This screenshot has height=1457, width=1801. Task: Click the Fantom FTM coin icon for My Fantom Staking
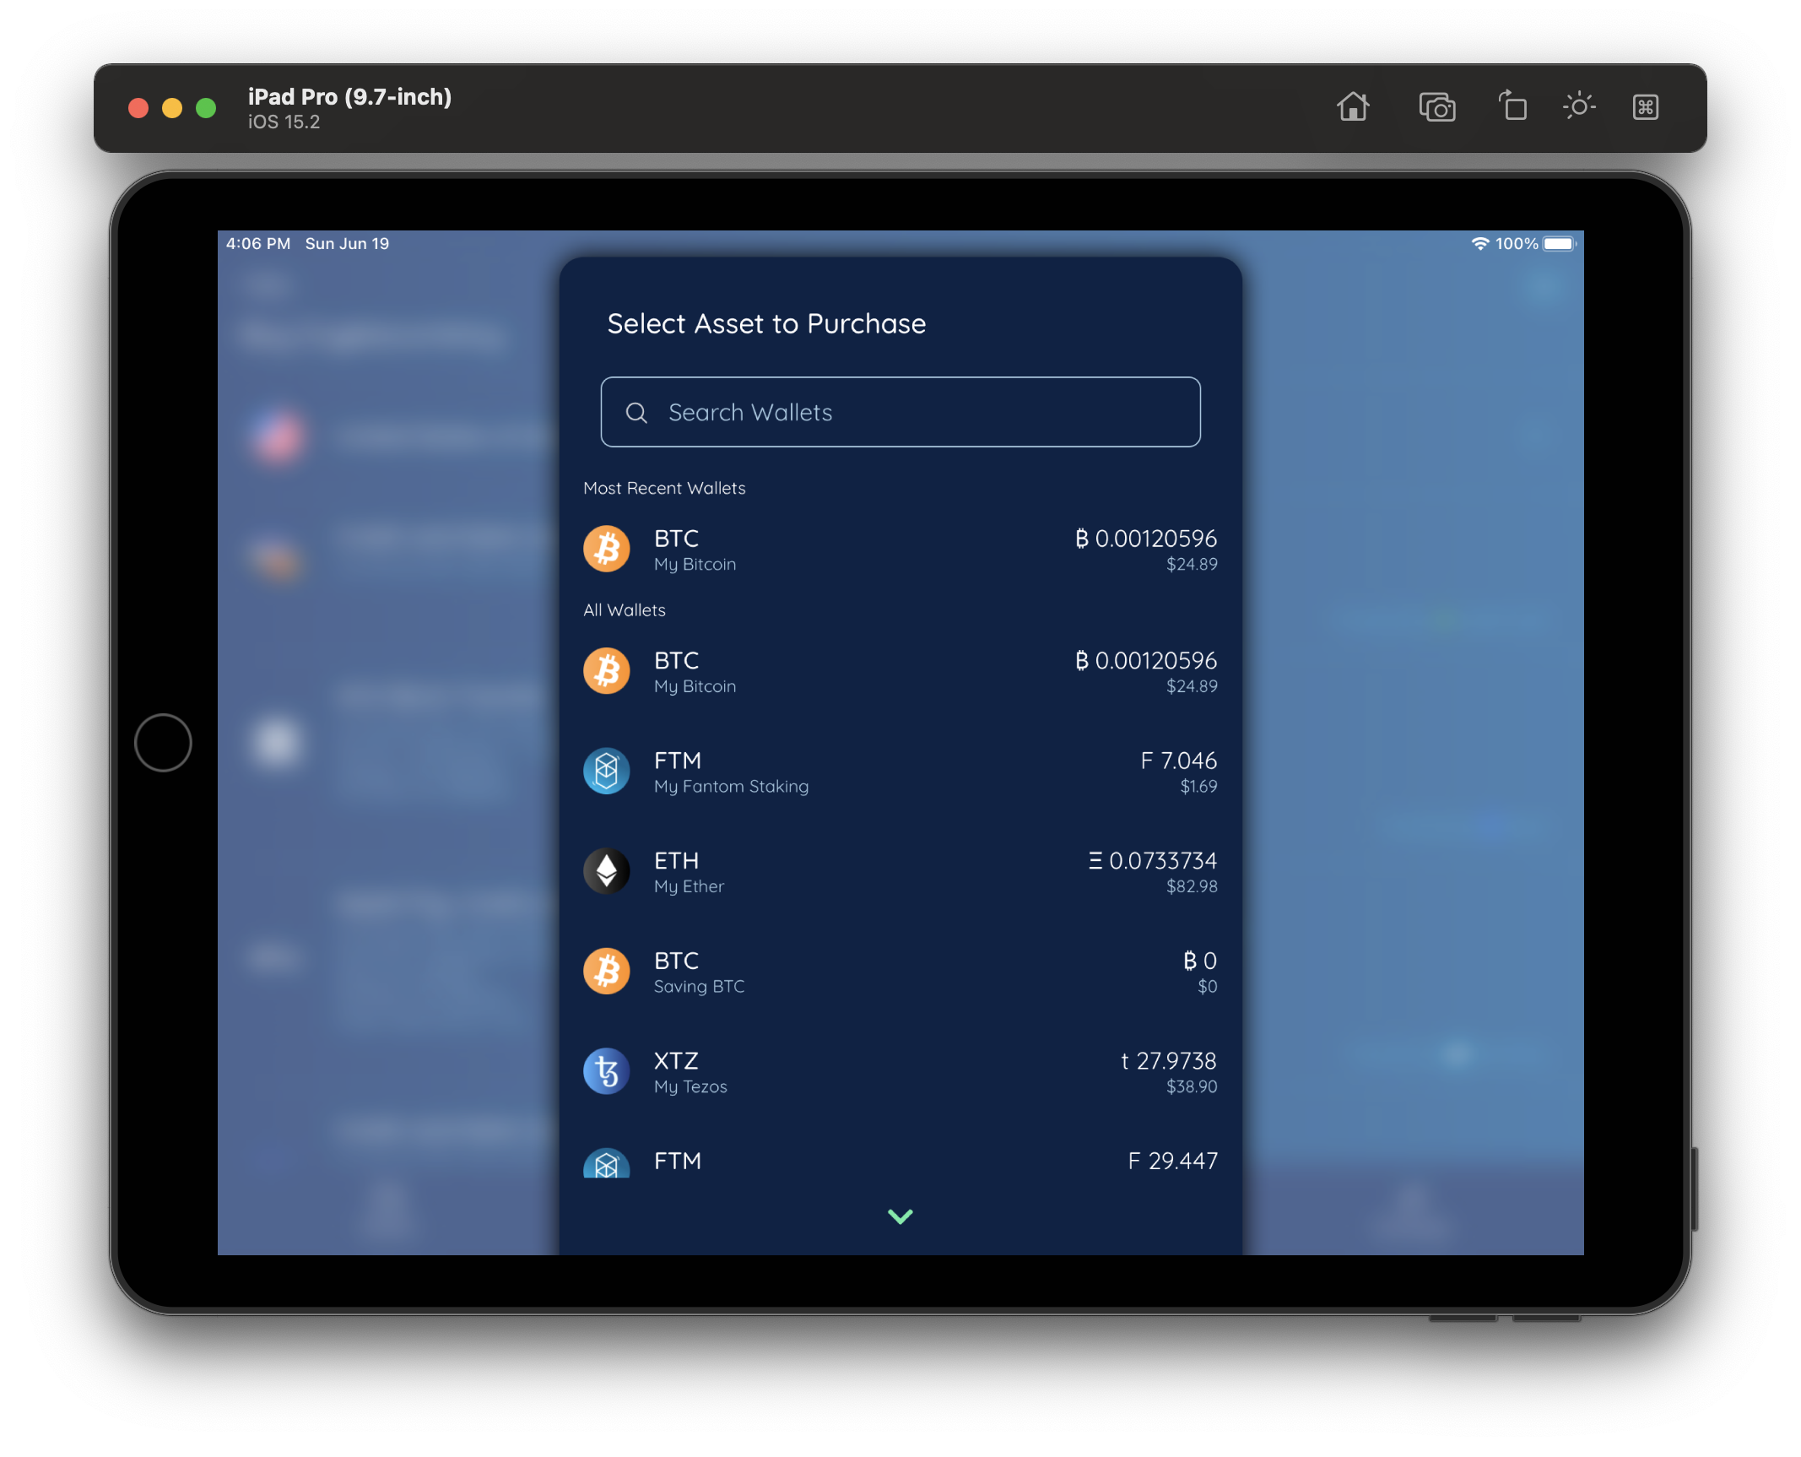tap(607, 771)
